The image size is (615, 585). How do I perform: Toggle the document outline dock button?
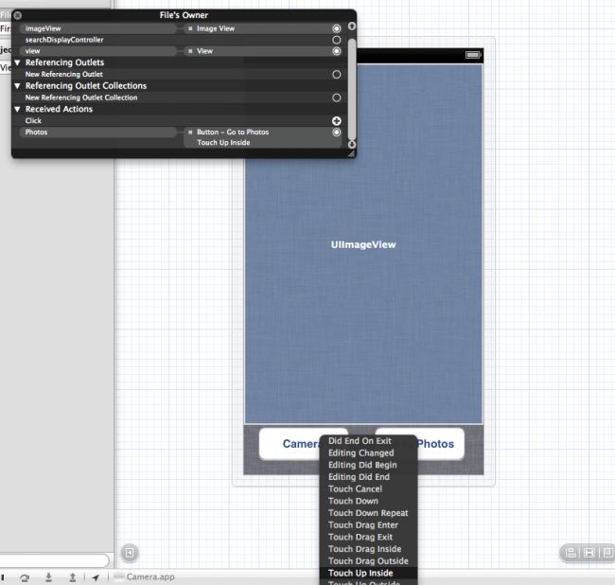(x=130, y=553)
